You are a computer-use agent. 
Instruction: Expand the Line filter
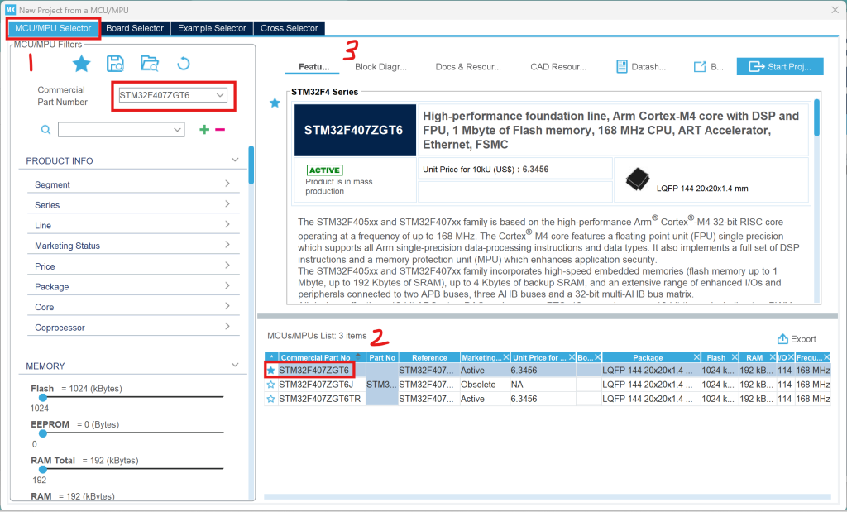(227, 224)
